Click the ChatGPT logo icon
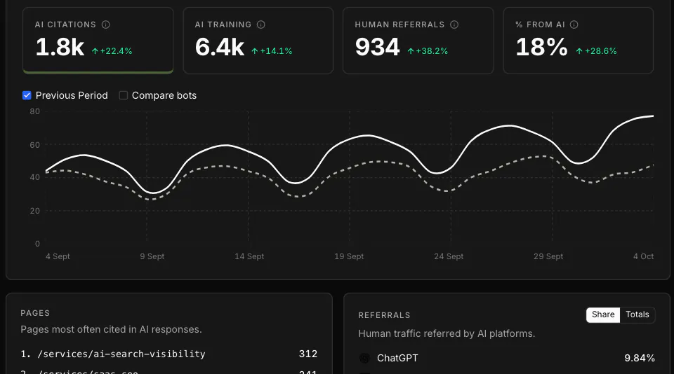The height and width of the screenshot is (374, 674). pos(364,358)
